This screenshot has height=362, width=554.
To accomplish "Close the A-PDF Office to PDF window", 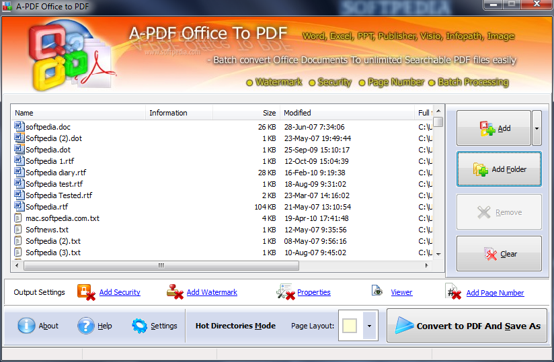I will pyautogui.click(x=537, y=4).
